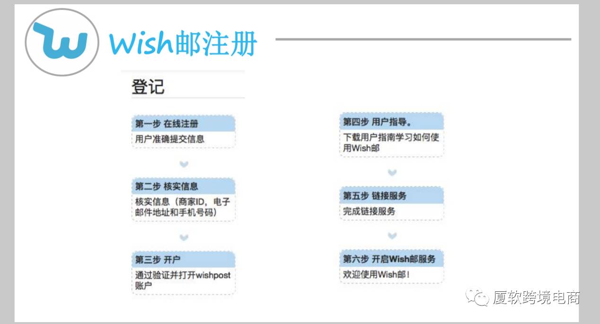Click the 登记 heading
This screenshot has height=324, width=600.
148,87
